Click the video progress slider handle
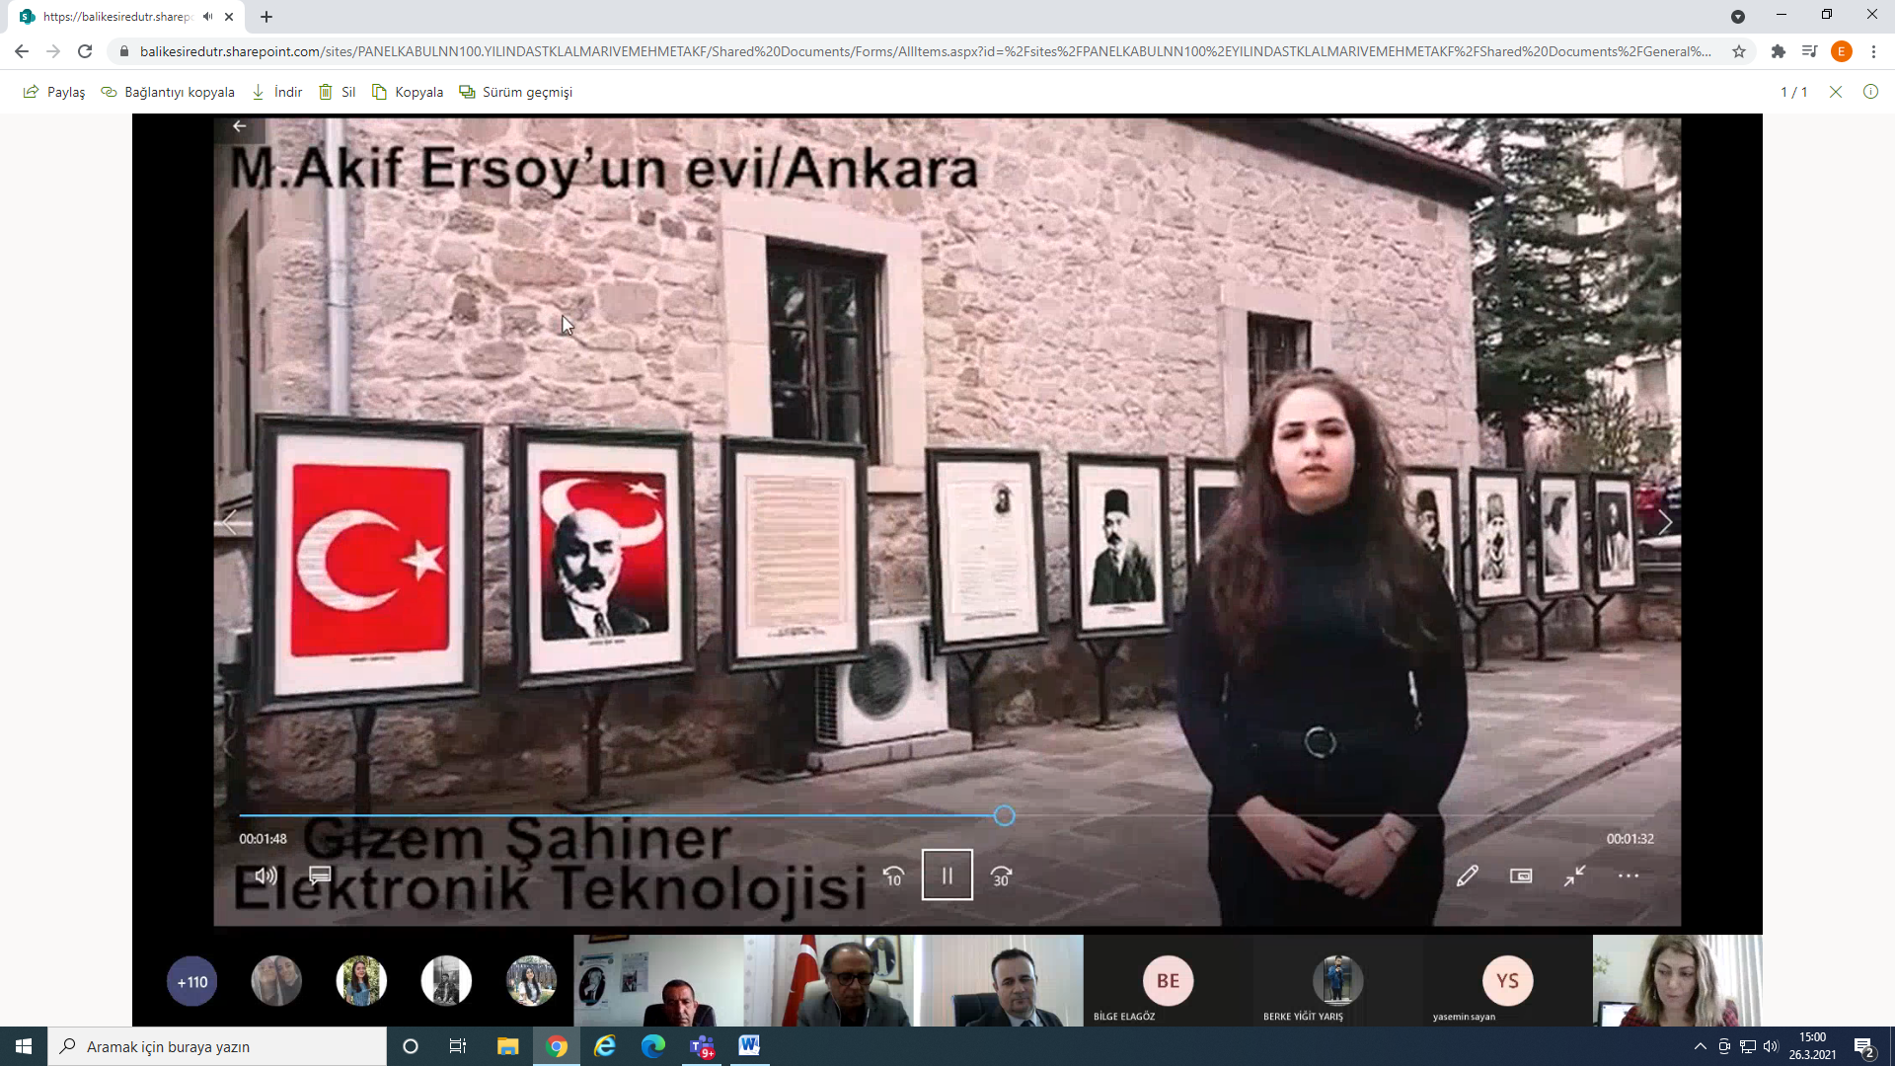This screenshot has height=1066, width=1895. 1004,815
